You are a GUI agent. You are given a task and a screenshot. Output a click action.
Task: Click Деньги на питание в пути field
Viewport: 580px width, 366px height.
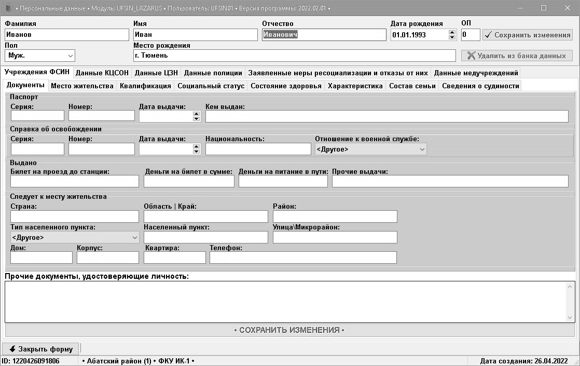pyautogui.click(x=283, y=181)
